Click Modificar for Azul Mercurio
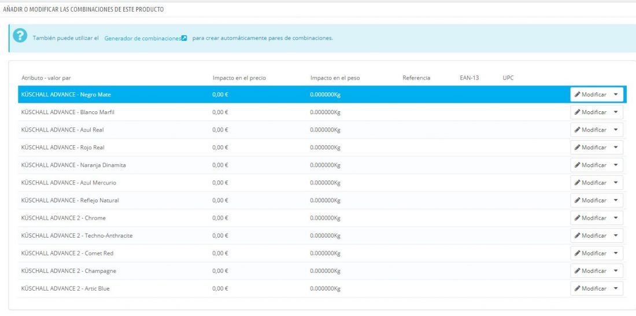Viewport: 636px width, 316px height. 590,182
